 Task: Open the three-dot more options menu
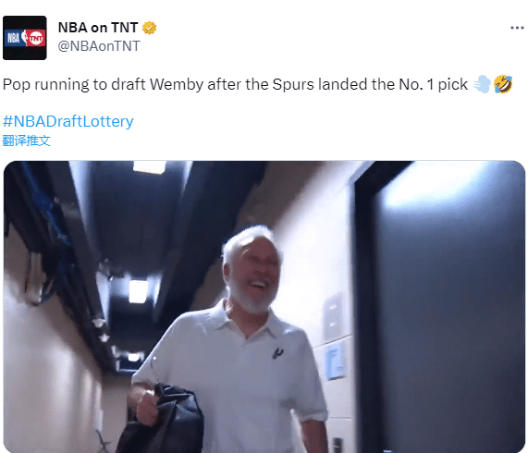tap(517, 28)
